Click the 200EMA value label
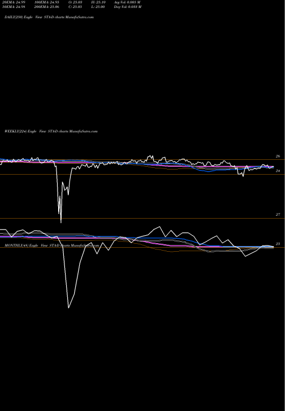The width and height of the screenshot is (285, 411). [47, 7]
